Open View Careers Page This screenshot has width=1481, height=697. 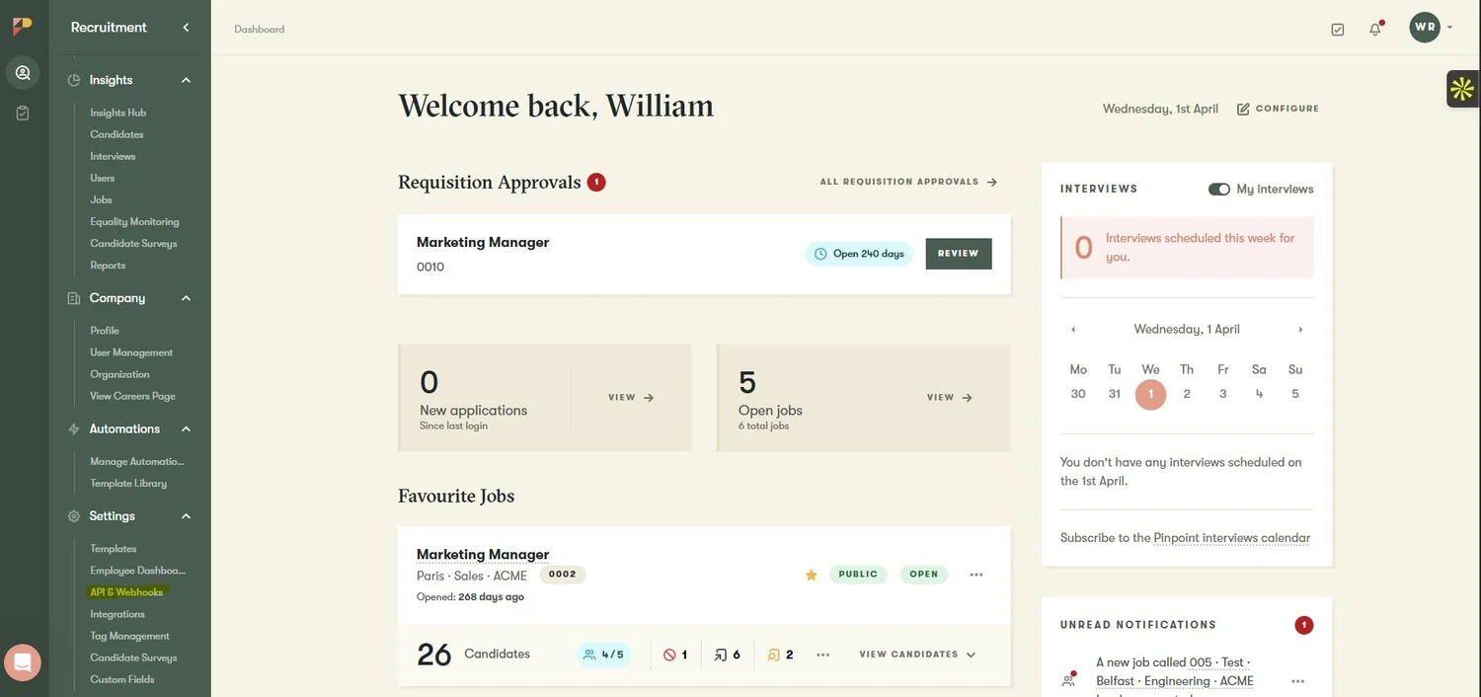point(132,396)
